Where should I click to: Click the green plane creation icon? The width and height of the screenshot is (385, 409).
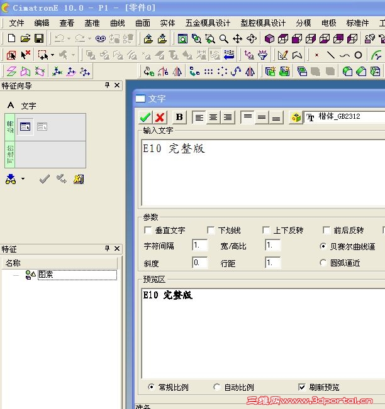[11, 71]
